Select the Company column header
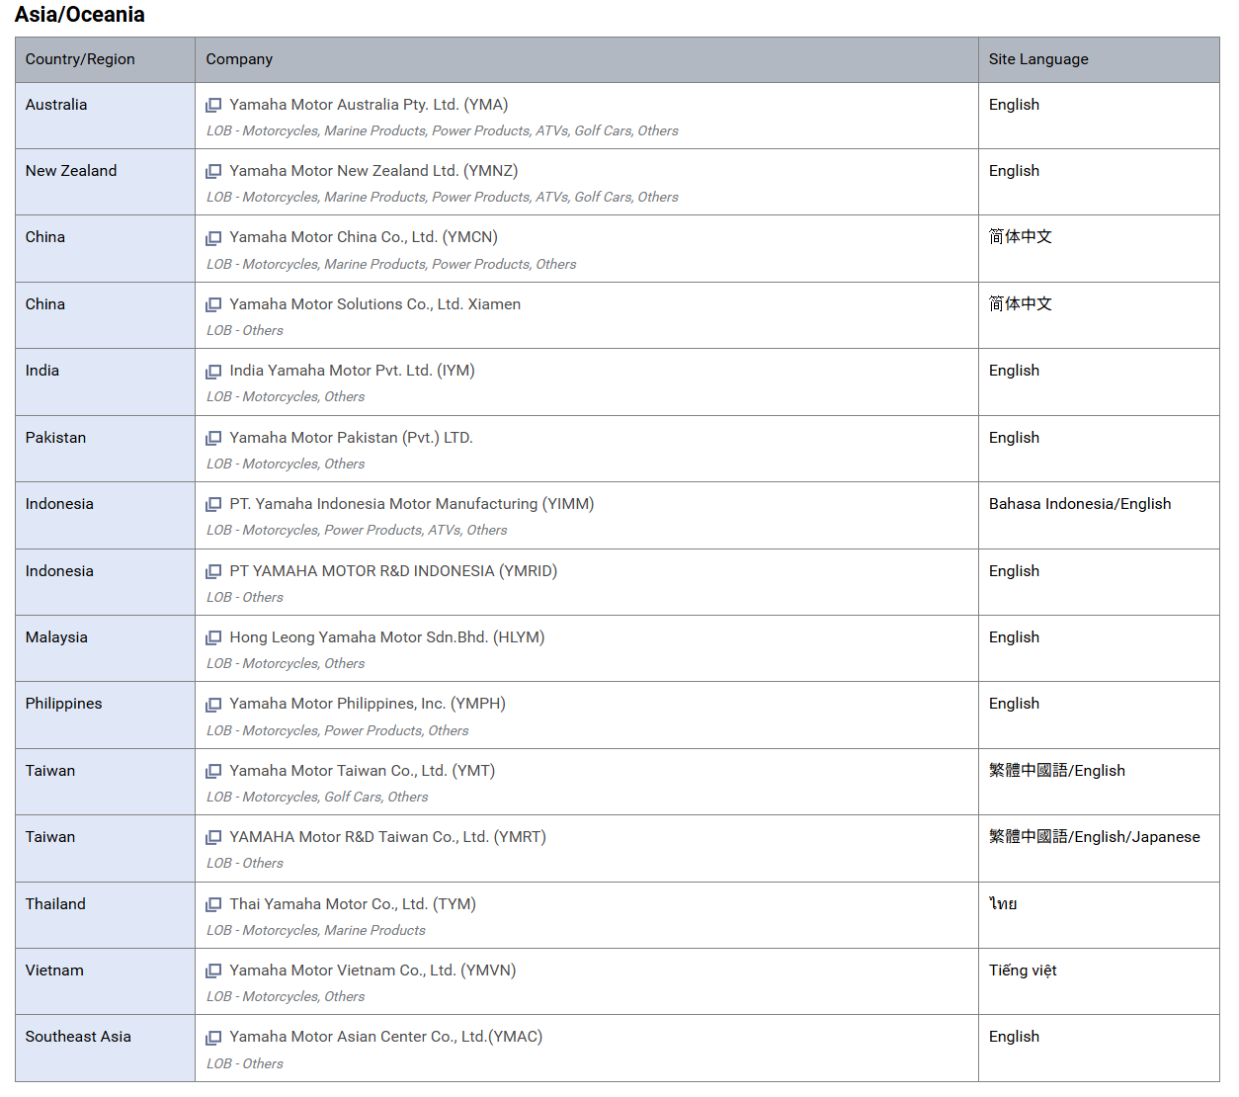 tap(586, 59)
